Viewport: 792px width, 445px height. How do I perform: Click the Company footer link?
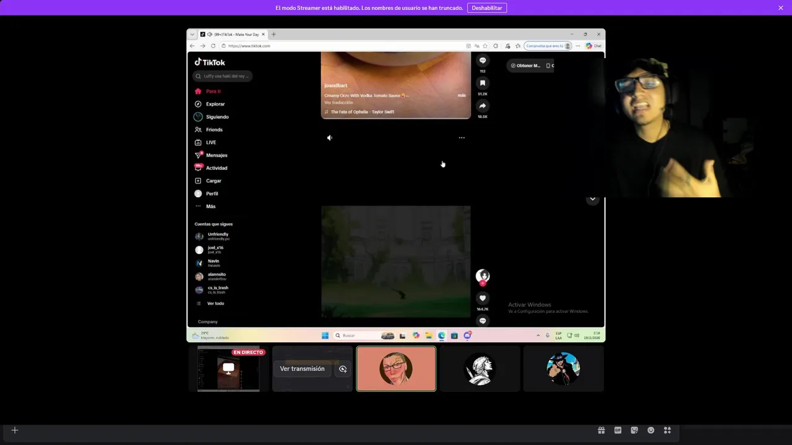[208, 321]
